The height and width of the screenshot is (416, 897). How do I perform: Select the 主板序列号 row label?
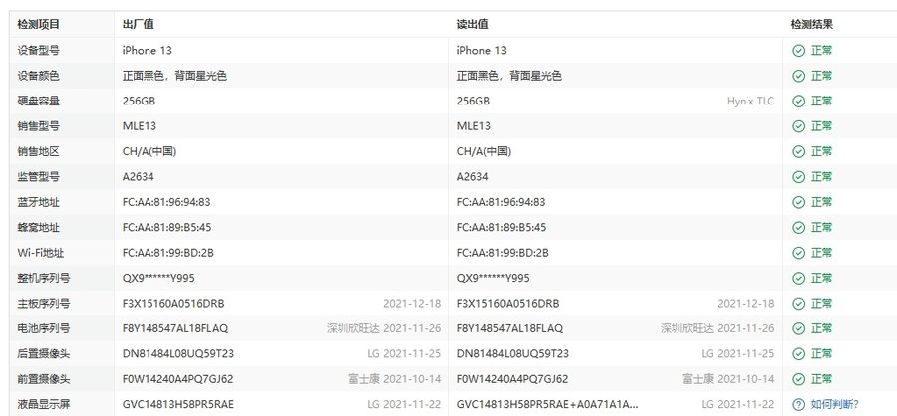coord(44,304)
